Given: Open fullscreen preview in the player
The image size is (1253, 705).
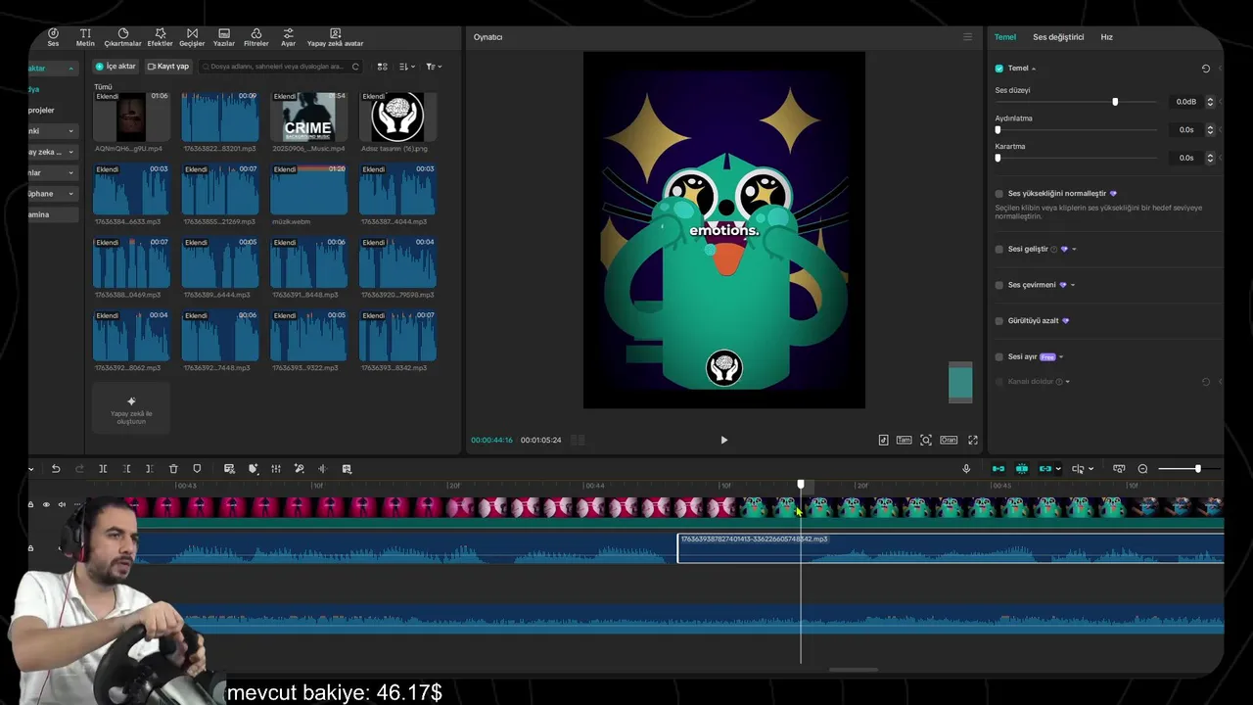Looking at the screenshot, I should click(973, 441).
